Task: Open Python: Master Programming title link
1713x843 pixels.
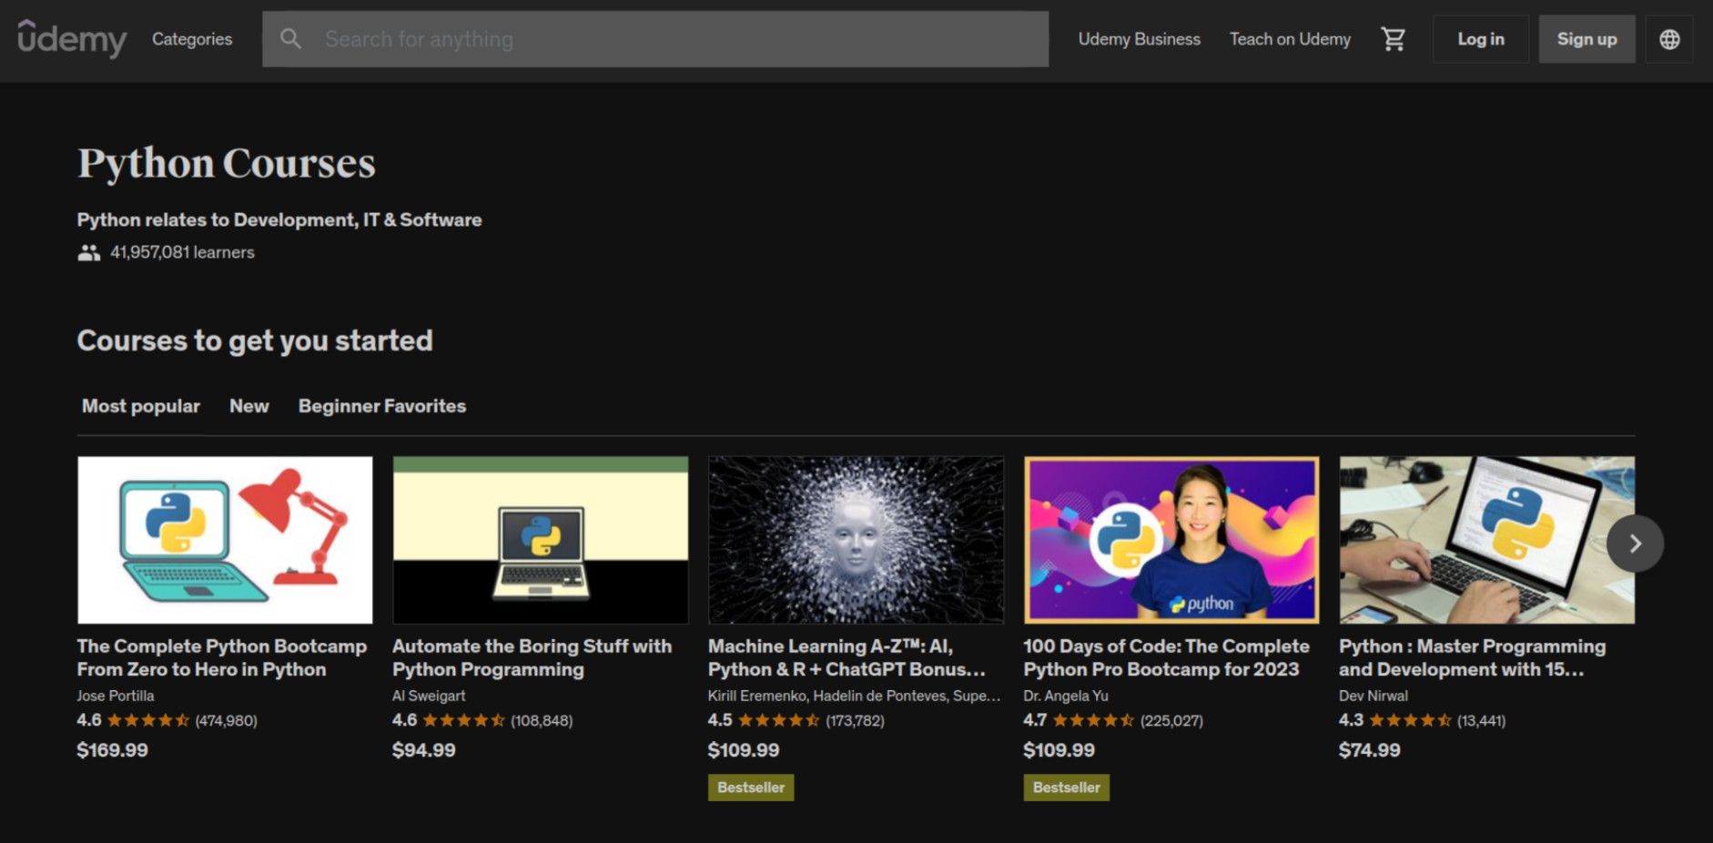Action: click(x=1473, y=657)
